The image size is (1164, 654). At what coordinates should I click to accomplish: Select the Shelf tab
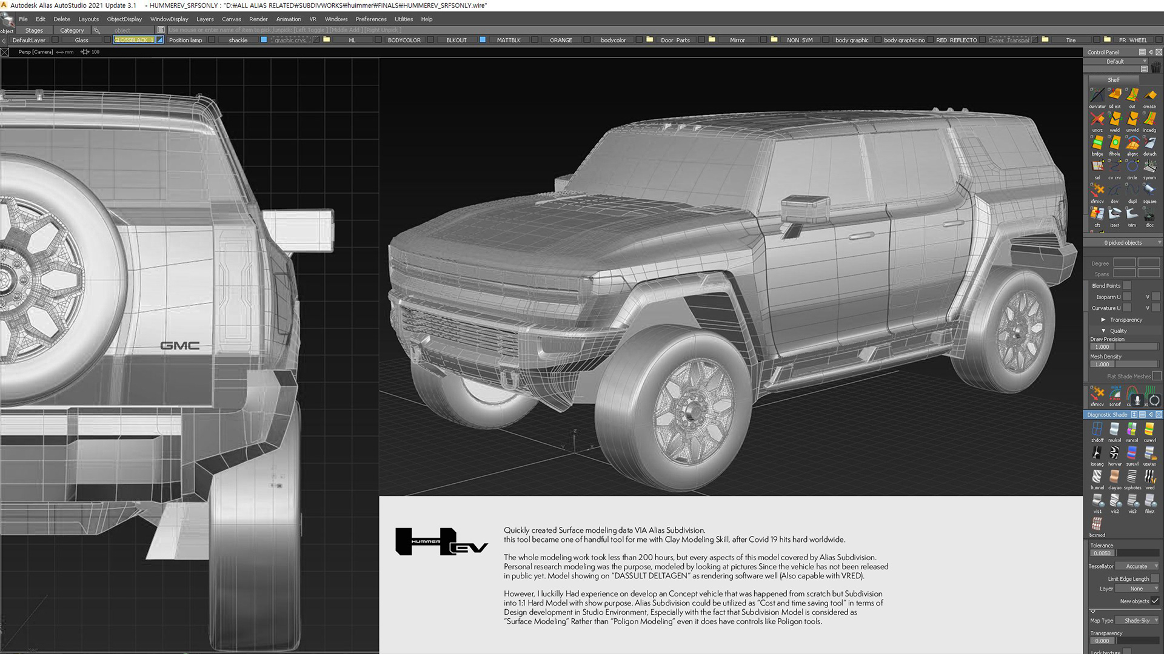pos(1114,80)
